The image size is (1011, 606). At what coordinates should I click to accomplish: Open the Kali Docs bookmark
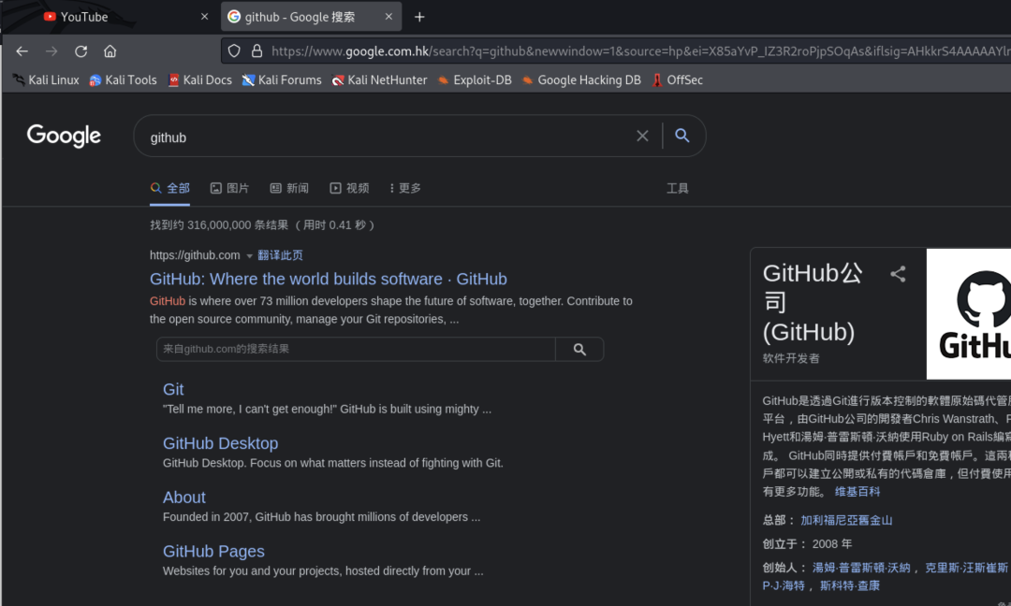[x=200, y=79]
